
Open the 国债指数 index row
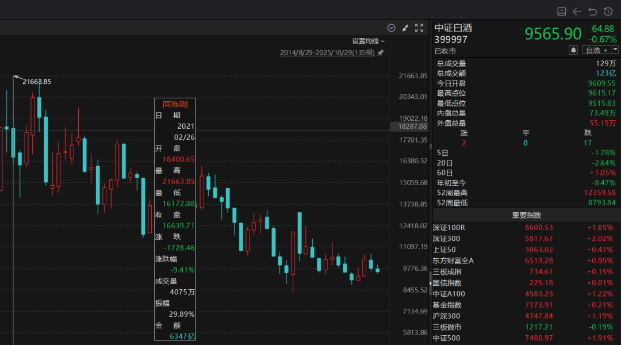(x=526, y=283)
